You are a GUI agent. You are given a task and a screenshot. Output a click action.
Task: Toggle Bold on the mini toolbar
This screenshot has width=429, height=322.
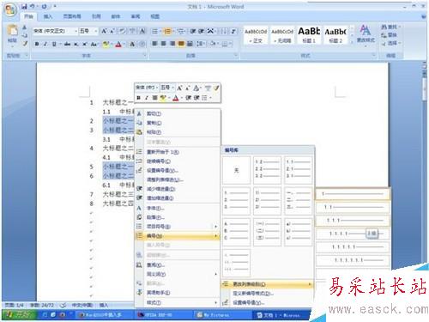tap(138, 98)
